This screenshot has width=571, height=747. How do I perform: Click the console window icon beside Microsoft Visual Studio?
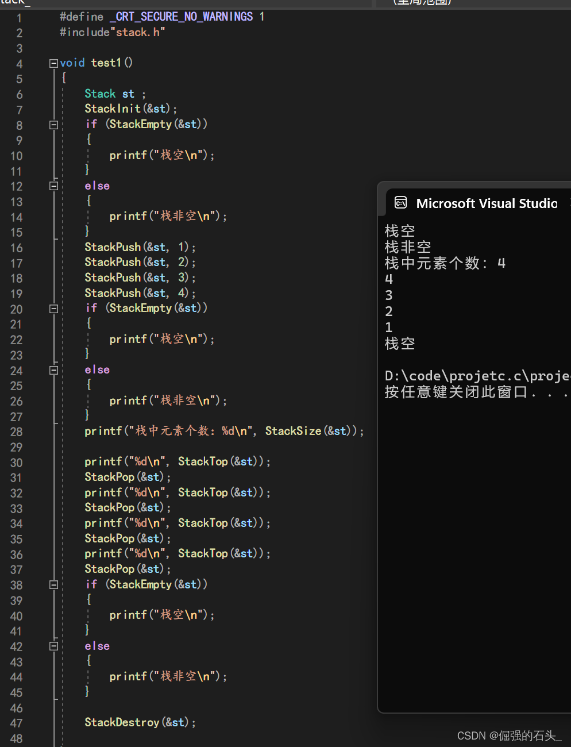(x=400, y=202)
